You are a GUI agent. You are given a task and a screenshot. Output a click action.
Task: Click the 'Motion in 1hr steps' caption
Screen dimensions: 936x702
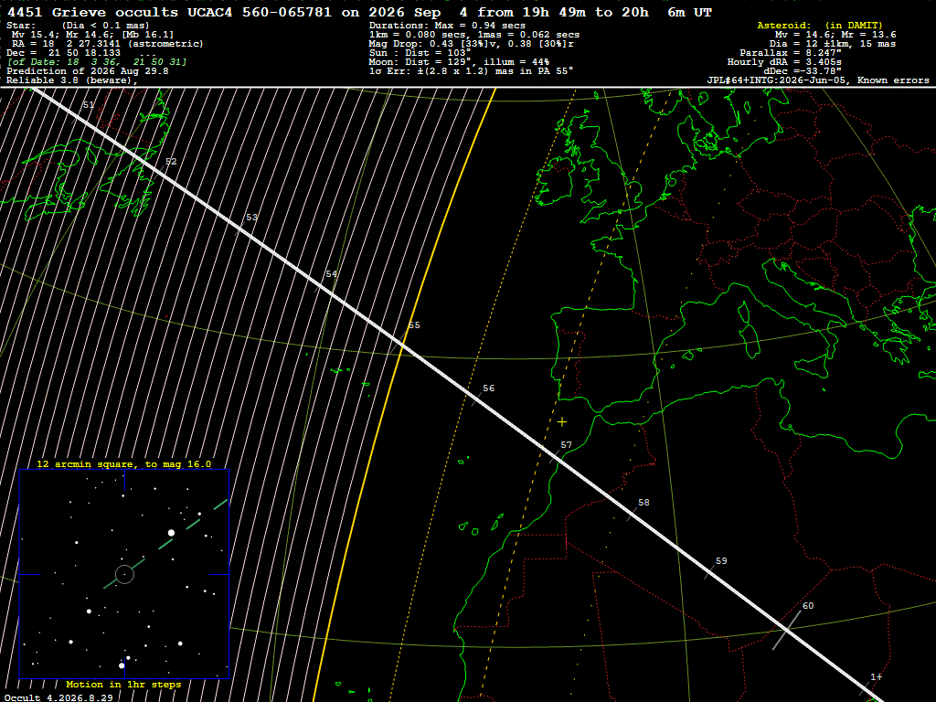click(123, 684)
